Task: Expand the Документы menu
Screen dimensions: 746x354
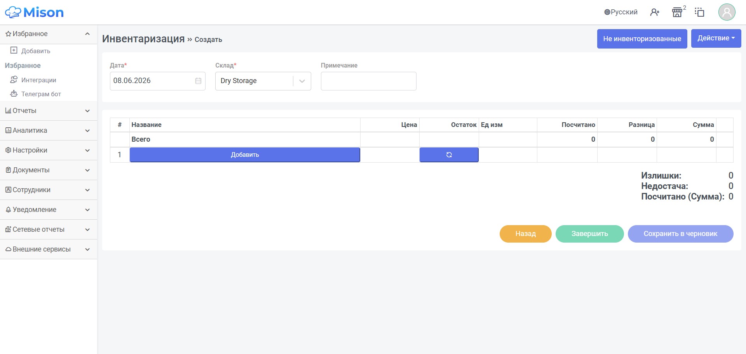Action: (x=49, y=170)
